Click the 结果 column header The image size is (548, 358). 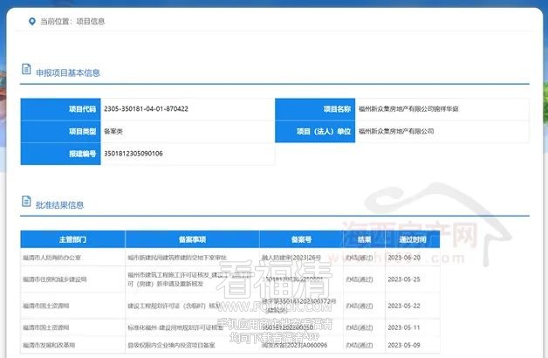[x=363, y=238]
